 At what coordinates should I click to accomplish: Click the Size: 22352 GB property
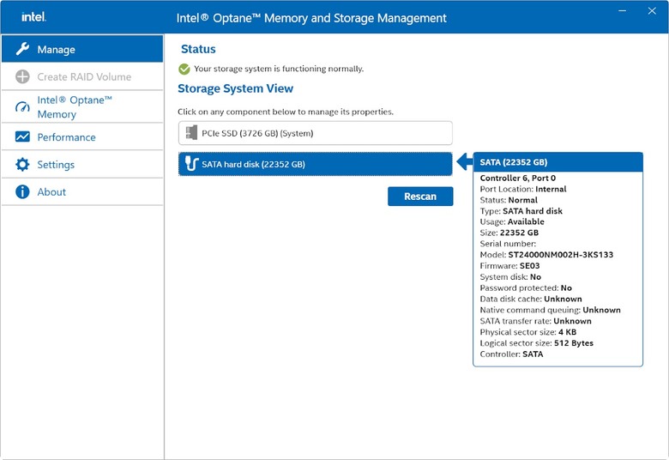pos(509,233)
